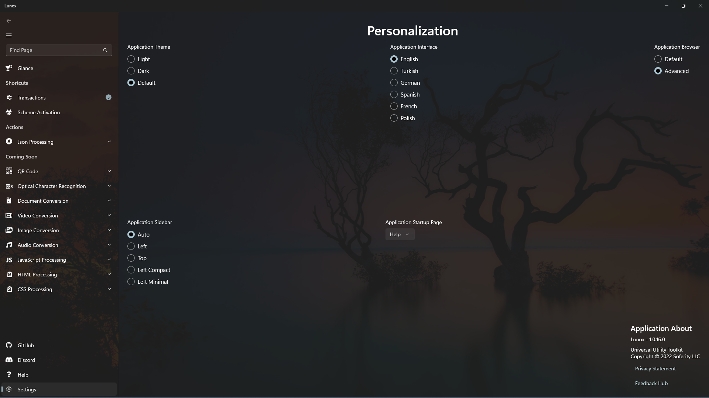The height and width of the screenshot is (398, 709).
Task: Click the Discord icon in sidebar
Action: 9,360
